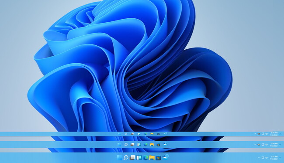Open clock and calendar on the large bottom taskbar
The width and height of the screenshot is (284, 163).
[x=274, y=158]
